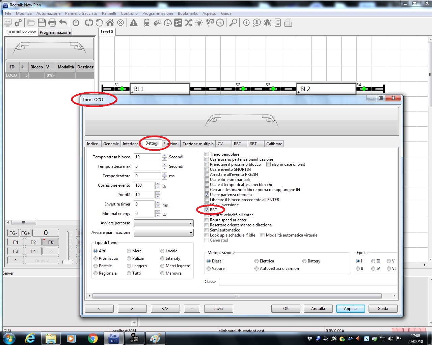The width and height of the screenshot is (432, 345).
Task: Click the locomotive train toolbar icon
Action: pyautogui.click(x=147, y=23)
